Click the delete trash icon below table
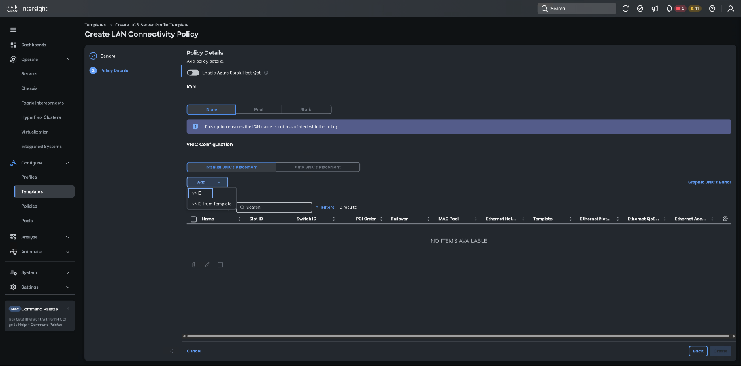Screen dimensions: 741x366 pos(193,265)
